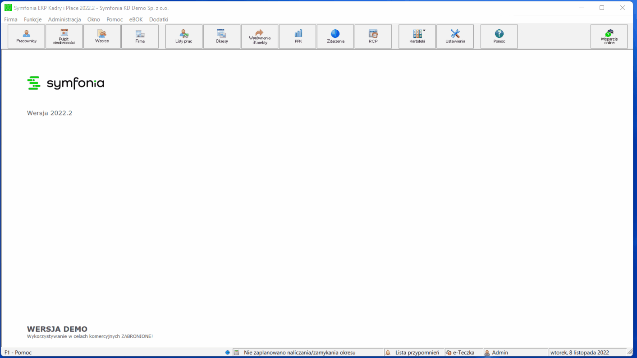
Task: Open the Dodatki menu
Action: (x=159, y=19)
